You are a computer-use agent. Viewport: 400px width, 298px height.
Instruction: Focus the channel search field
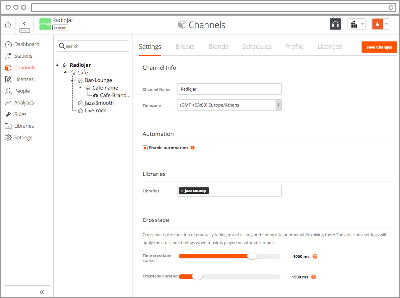(x=93, y=46)
